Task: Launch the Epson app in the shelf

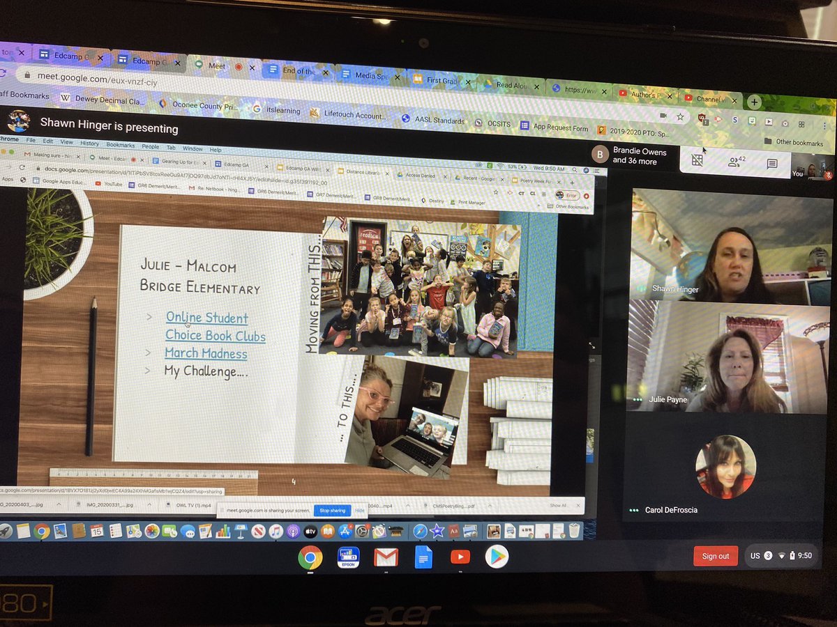Action: 348,557
